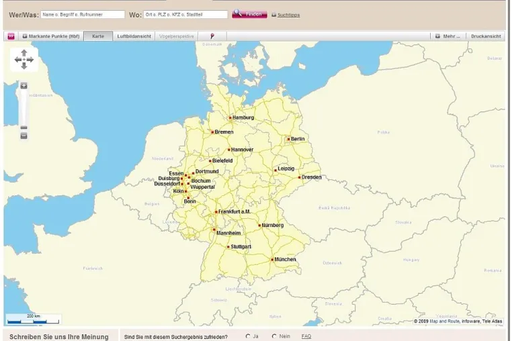Open the Druckansicht print view
This screenshot has height=341, width=512.
(486, 36)
